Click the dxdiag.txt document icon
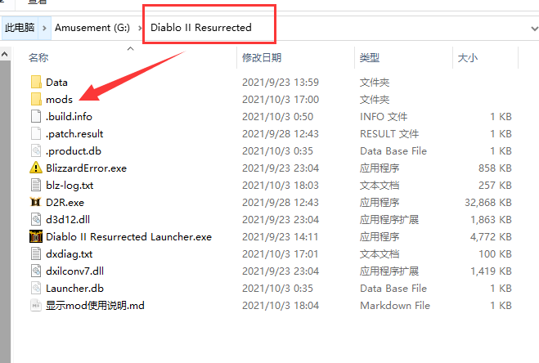 (36, 254)
